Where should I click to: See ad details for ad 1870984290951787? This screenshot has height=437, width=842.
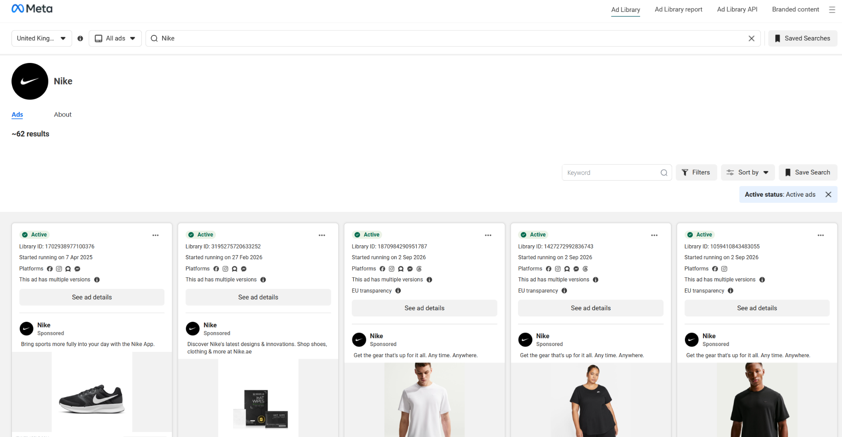(424, 308)
